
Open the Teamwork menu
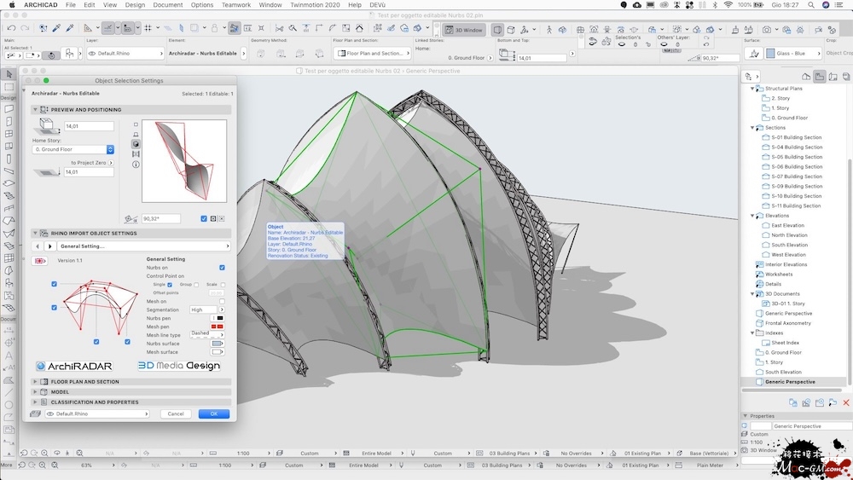[x=236, y=5]
